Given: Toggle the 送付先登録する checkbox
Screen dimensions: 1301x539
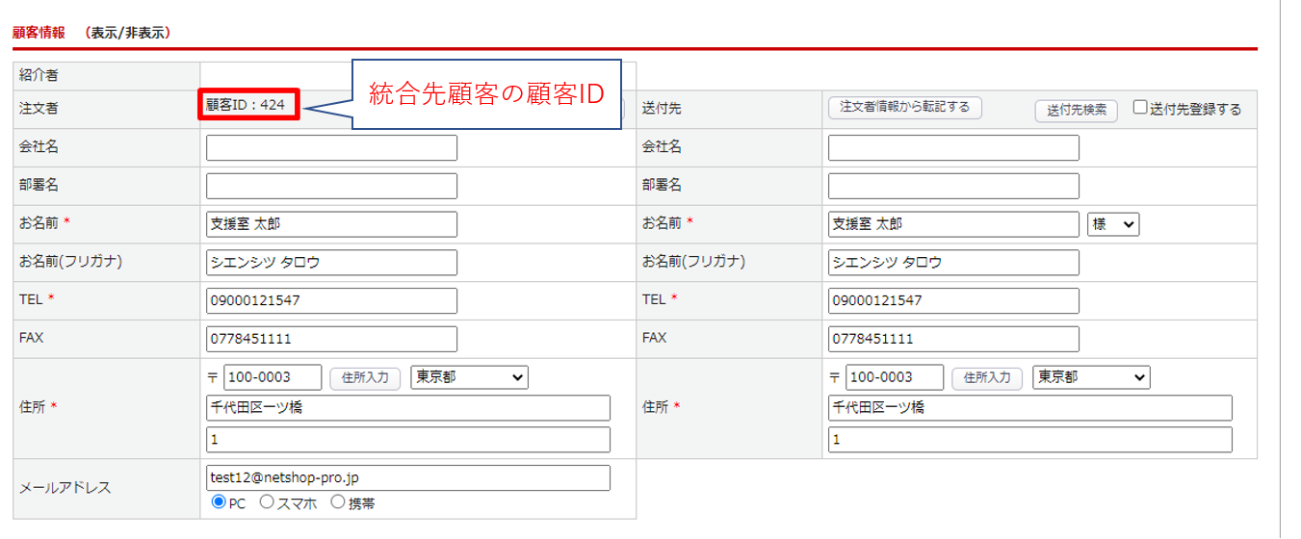Looking at the screenshot, I should point(1140,108).
